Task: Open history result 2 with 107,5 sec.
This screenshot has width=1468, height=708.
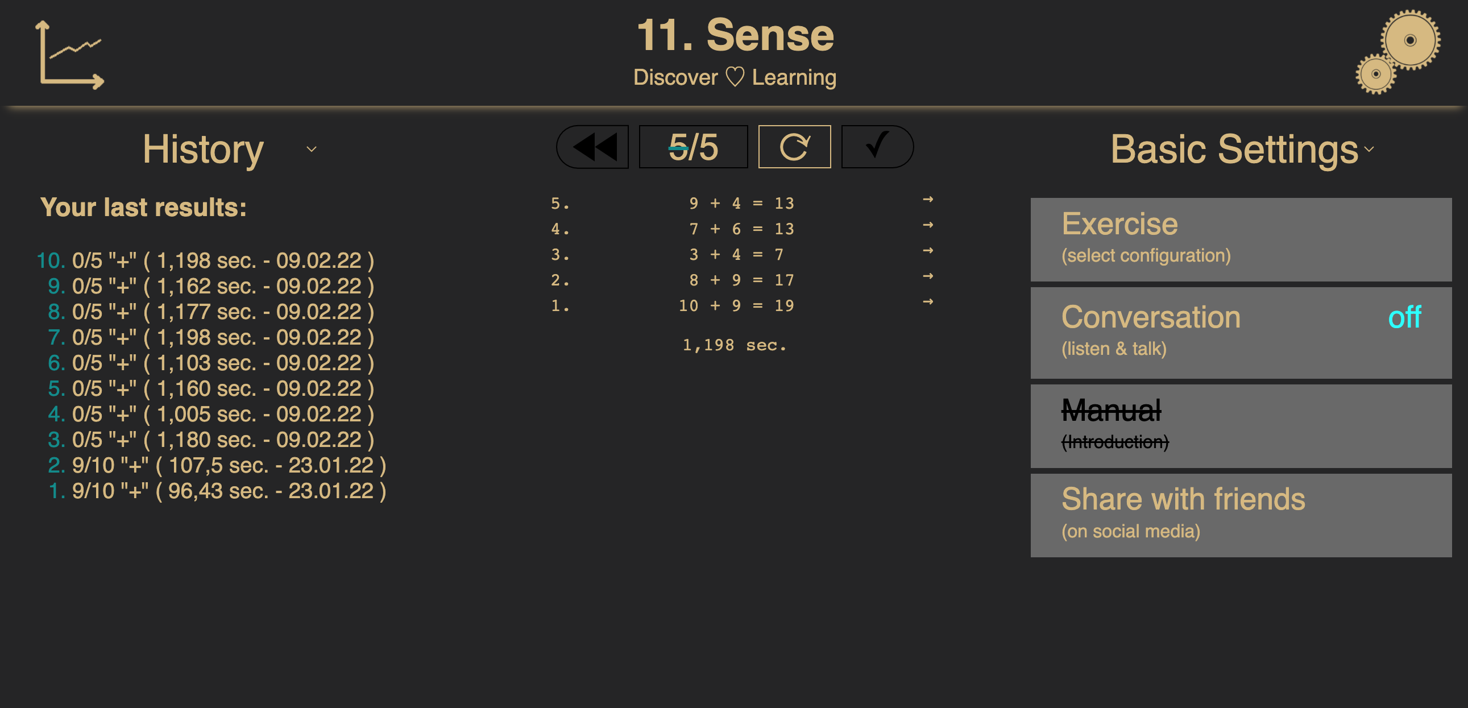Action: coord(217,465)
